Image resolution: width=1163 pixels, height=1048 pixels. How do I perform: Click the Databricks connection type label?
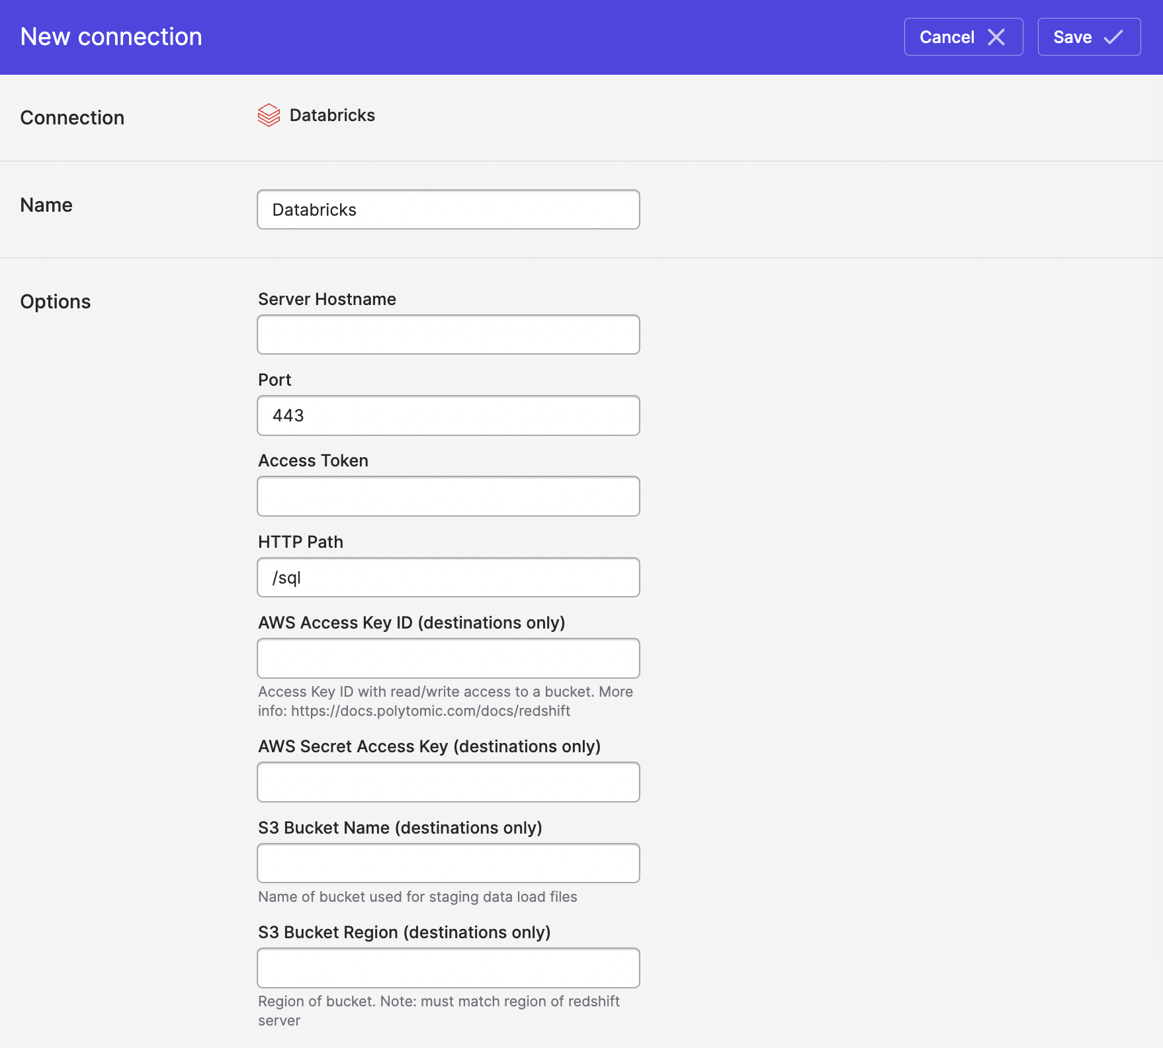pyautogui.click(x=332, y=115)
